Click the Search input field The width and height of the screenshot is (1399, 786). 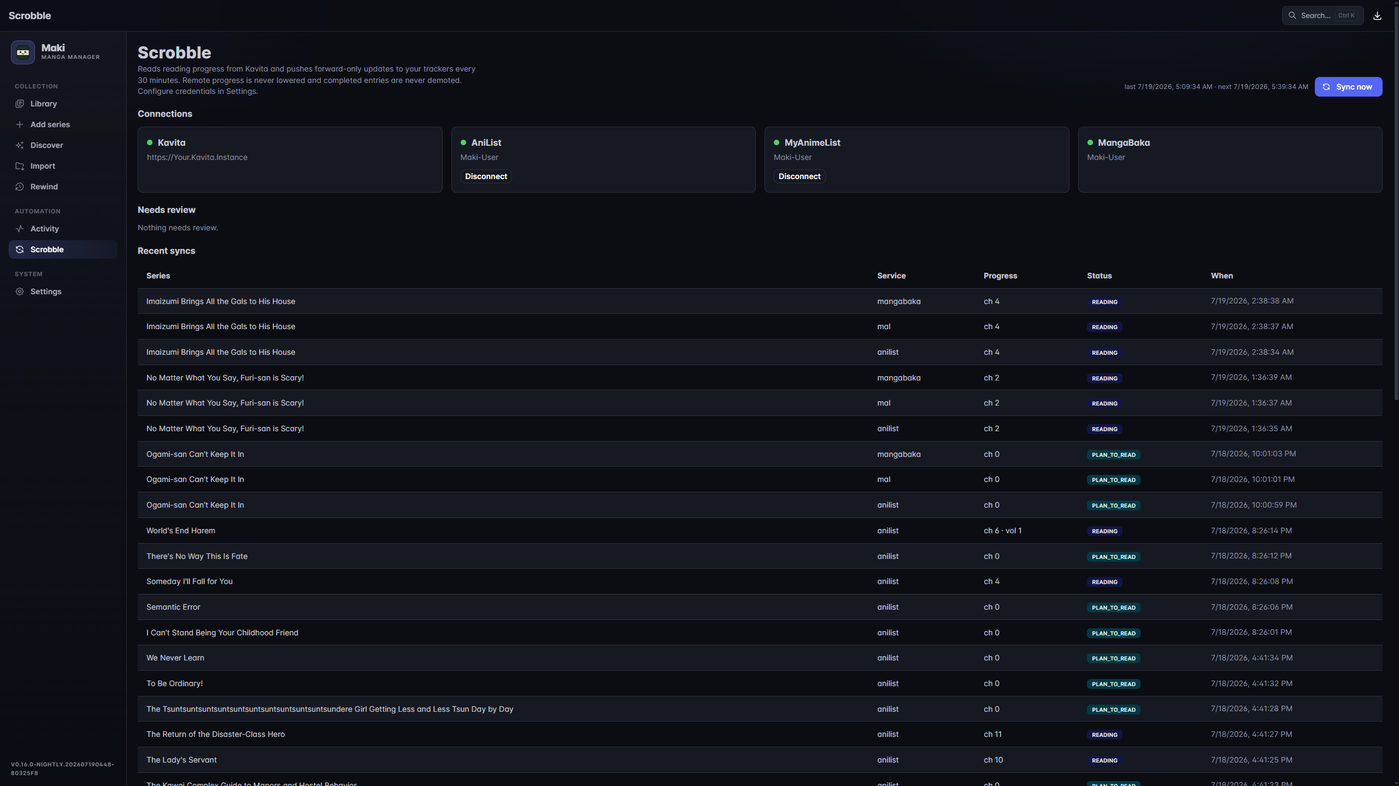pyautogui.click(x=1322, y=15)
